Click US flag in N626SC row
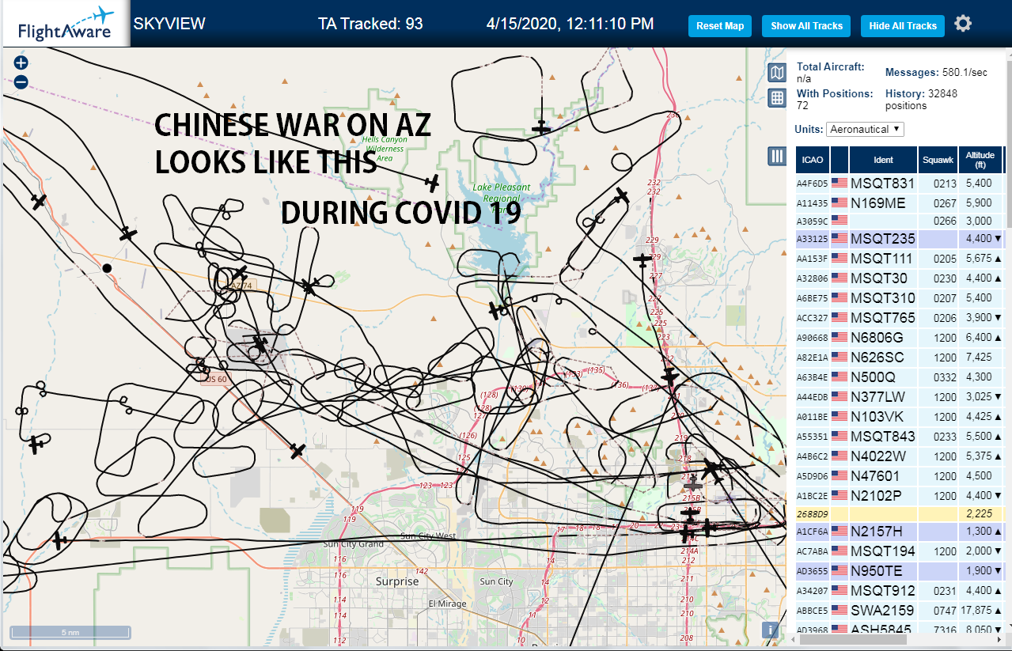Viewport: 1012px width, 651px height. 839,358
